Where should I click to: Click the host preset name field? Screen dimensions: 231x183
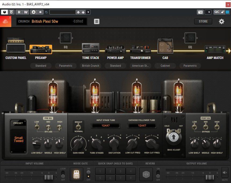click(x=63, y=12)
